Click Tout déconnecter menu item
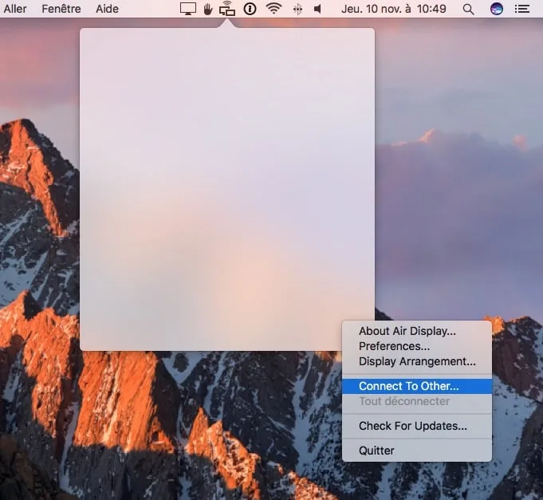Screen dimensions: 543x500 coord(417,401)
